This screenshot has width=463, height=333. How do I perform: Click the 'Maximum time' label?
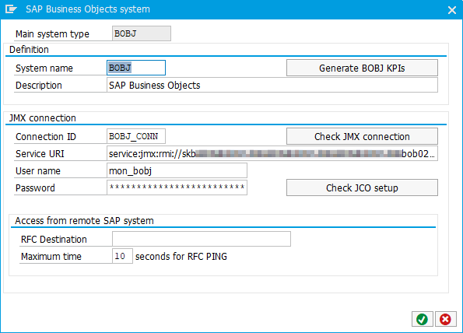51,257
